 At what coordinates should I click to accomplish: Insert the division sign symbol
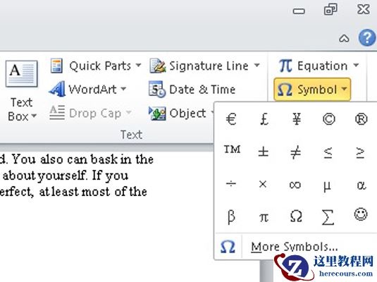coord(231,184)
